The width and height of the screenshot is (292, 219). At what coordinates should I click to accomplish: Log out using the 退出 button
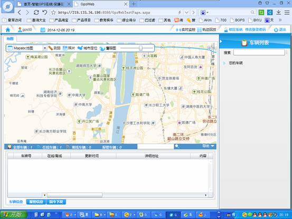pos(280,30)
